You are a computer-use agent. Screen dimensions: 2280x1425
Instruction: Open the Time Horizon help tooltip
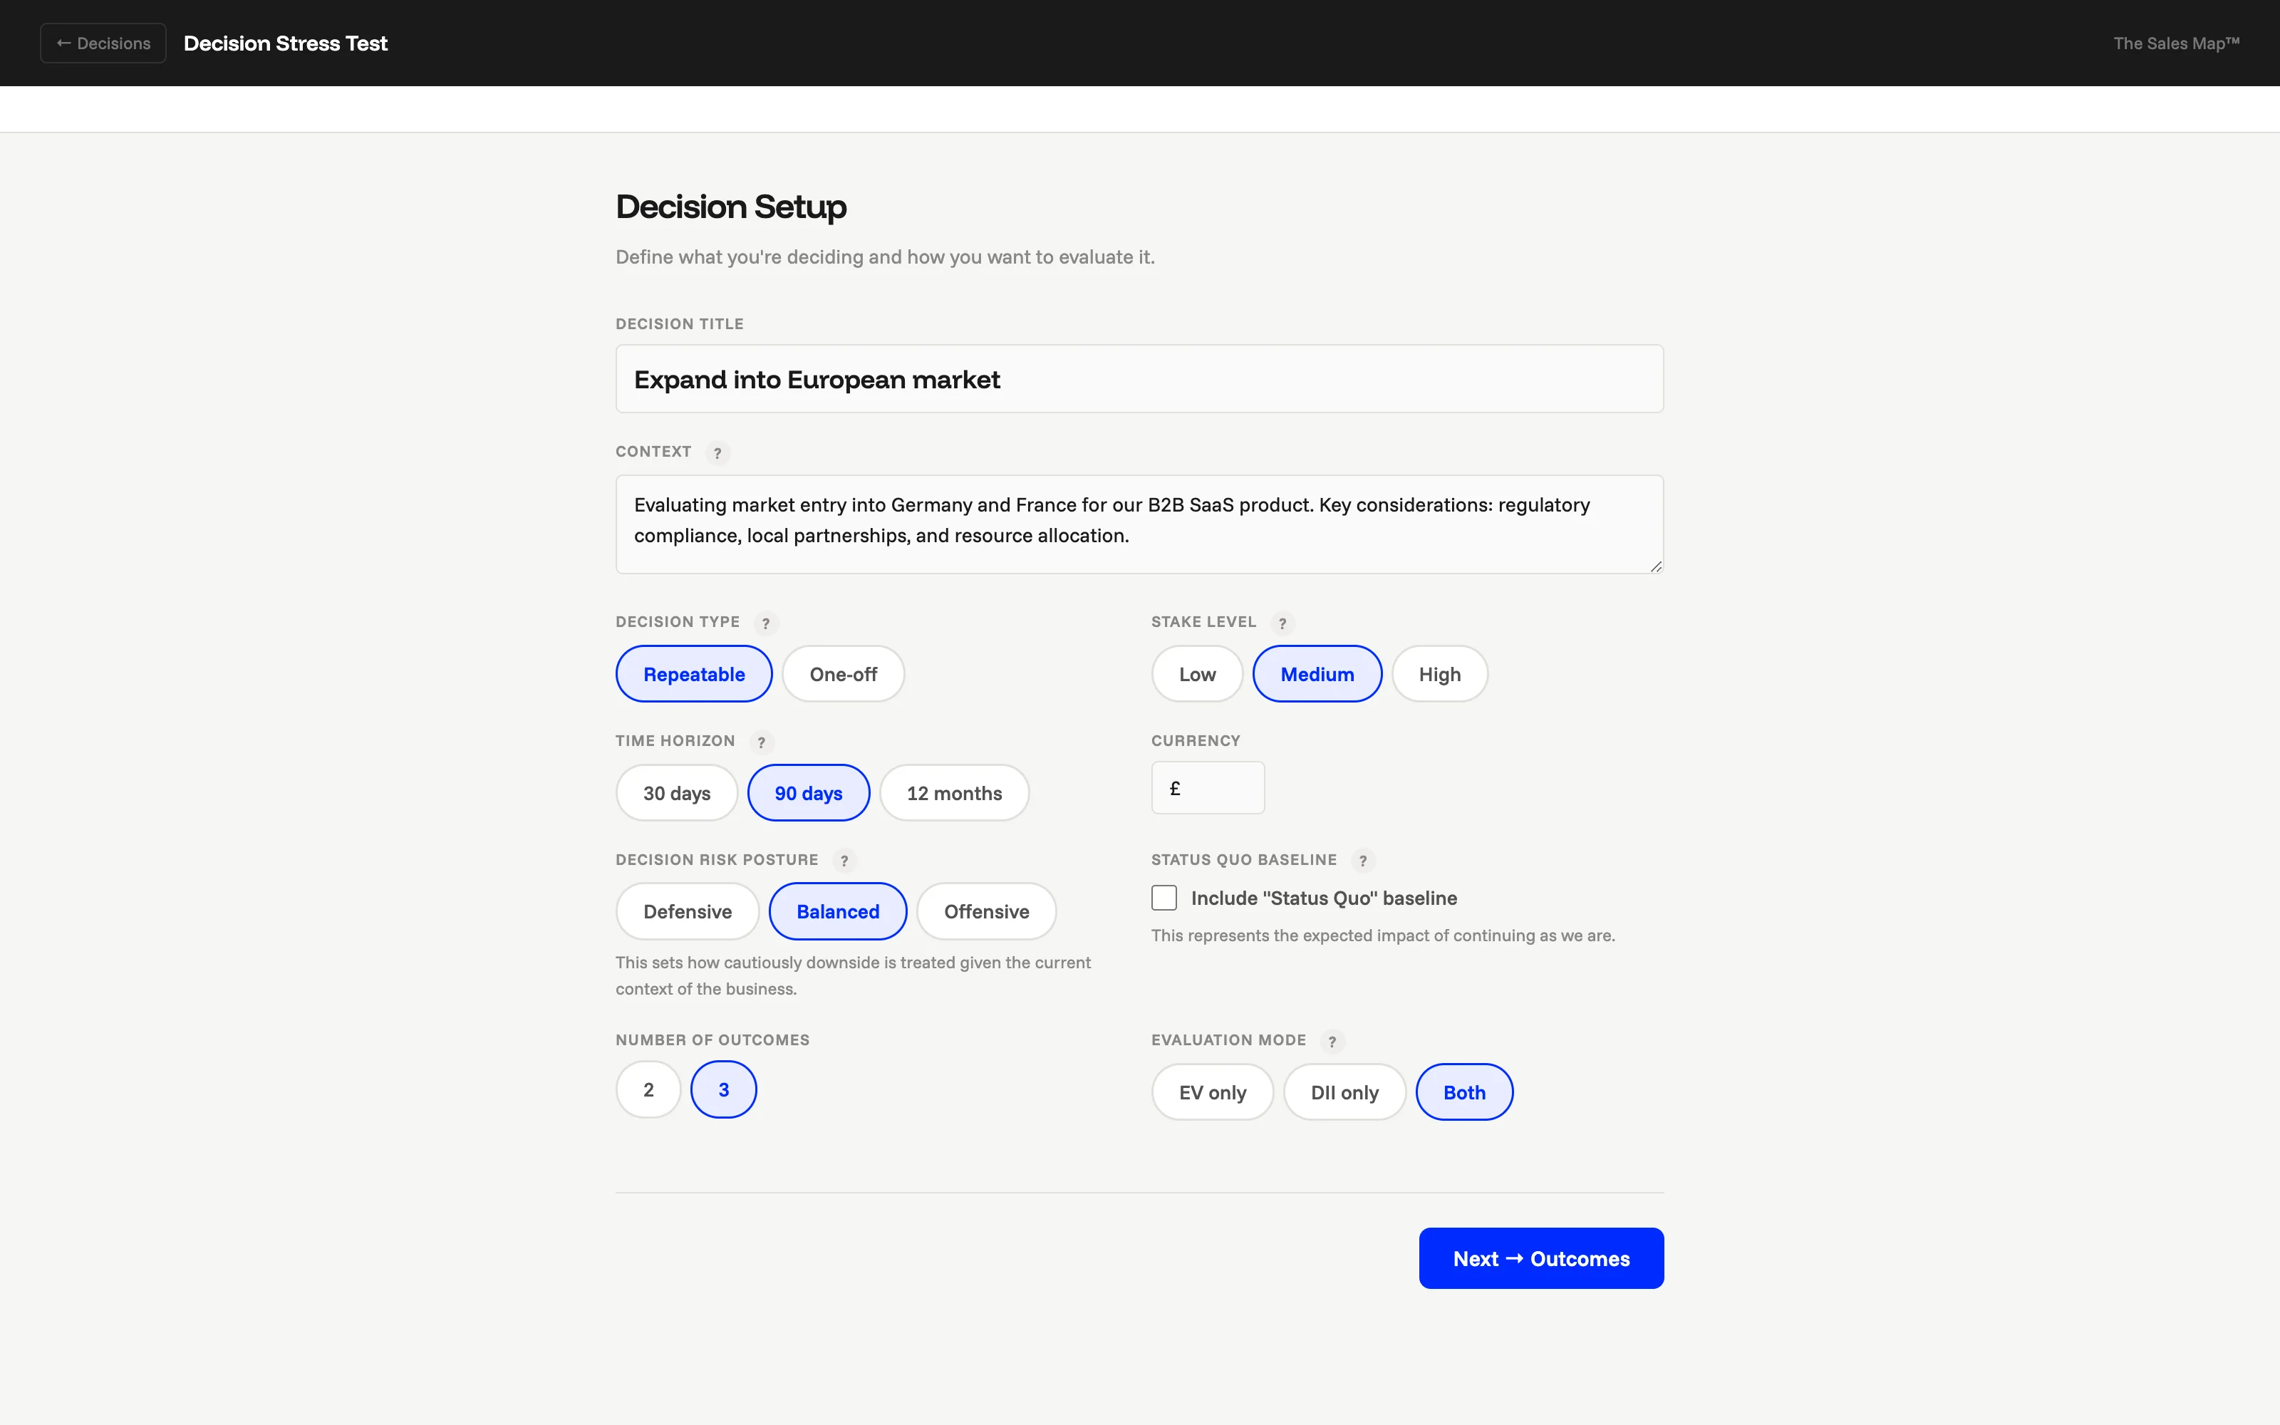pos(761,742)
